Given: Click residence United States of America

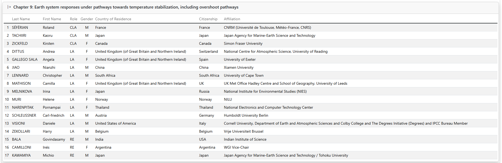Looking at the screenshot, I should [x=116, y=123].
